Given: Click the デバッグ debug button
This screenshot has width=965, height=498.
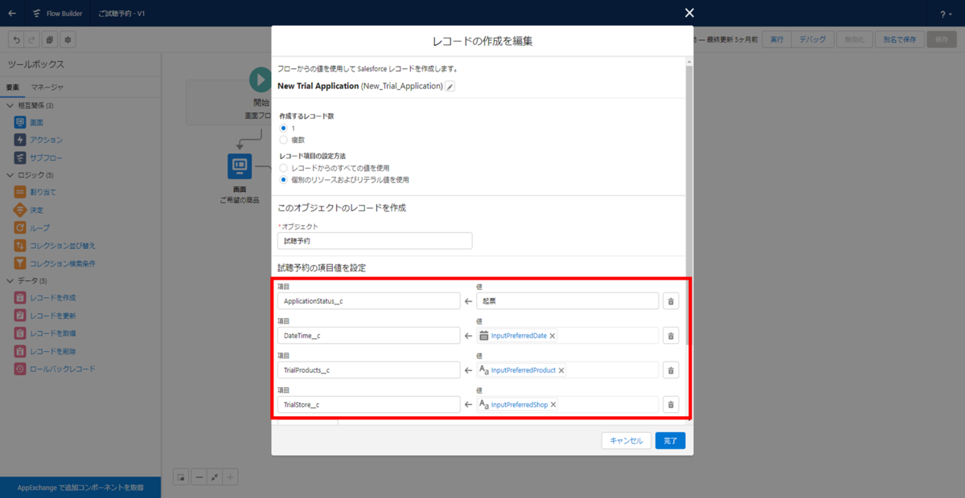Looking at the screenshot, I should pos(811,39).
